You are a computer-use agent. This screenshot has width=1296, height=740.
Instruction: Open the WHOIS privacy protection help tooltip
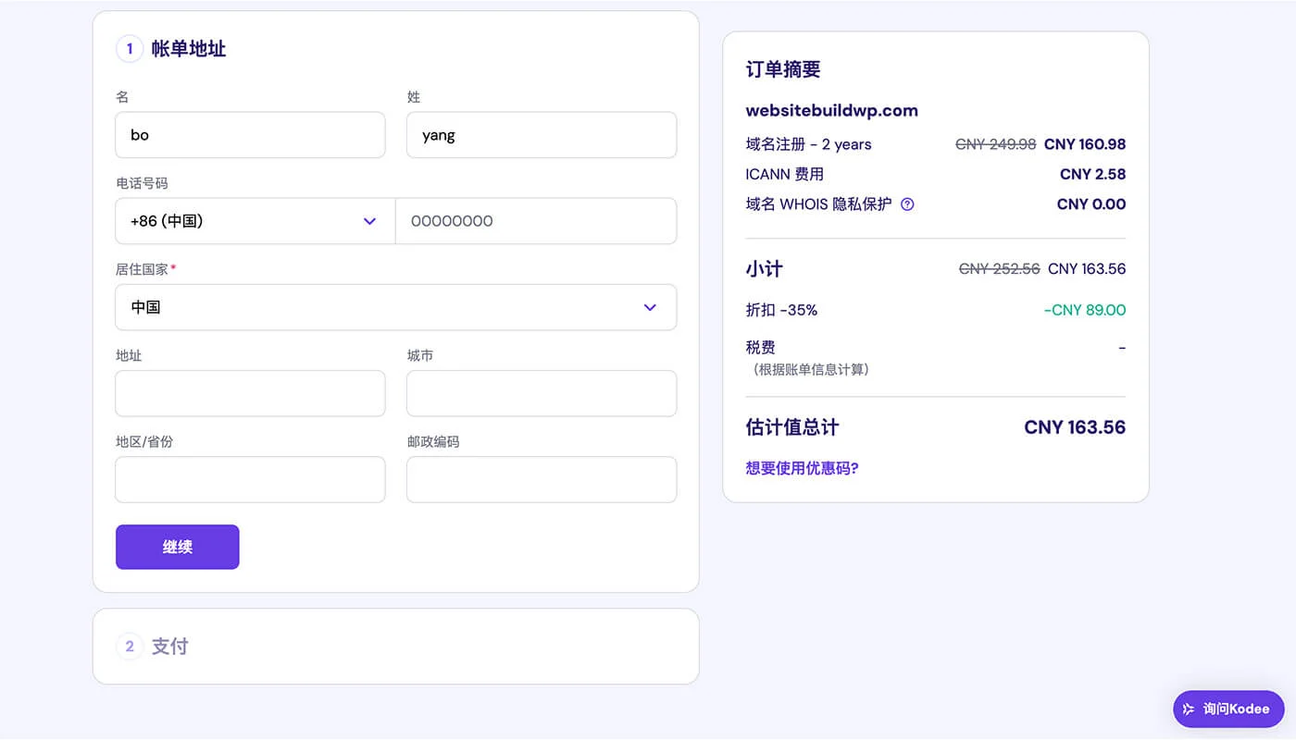[907, 203]
